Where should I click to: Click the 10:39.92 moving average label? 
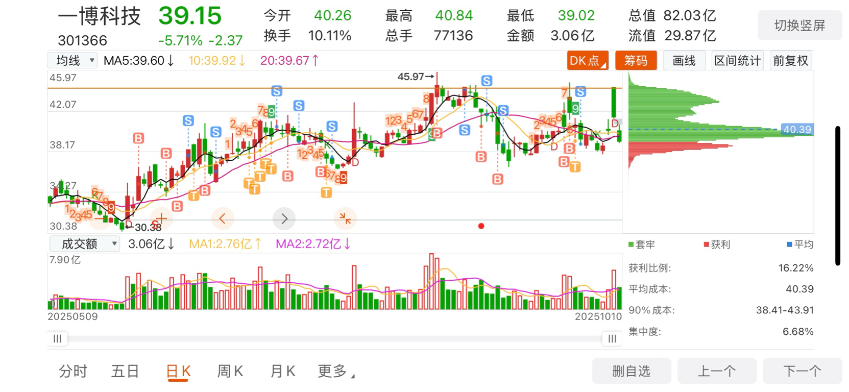[x=217, y=61]
